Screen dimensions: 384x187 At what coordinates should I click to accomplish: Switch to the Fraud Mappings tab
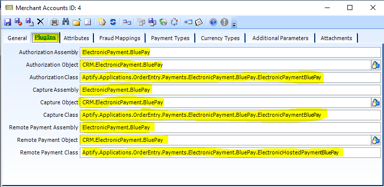(120, 38)
